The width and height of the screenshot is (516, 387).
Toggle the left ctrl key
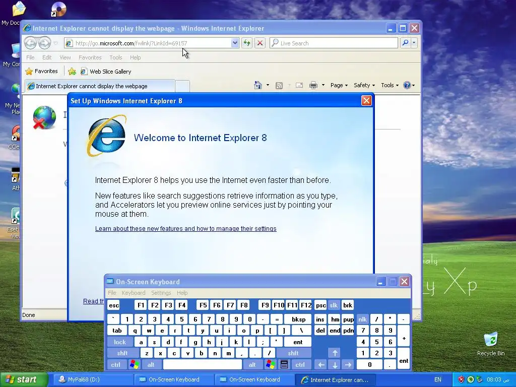(115, 365)
